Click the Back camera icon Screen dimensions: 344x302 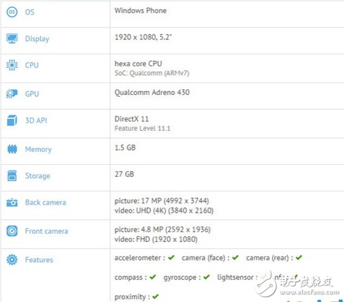pyautogui.click(x=12, y=202)
